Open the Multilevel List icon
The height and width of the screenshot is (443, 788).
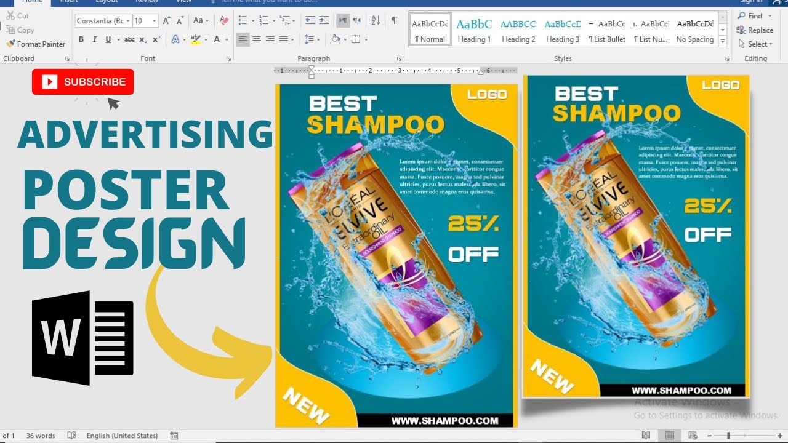(x=285, y=20)
